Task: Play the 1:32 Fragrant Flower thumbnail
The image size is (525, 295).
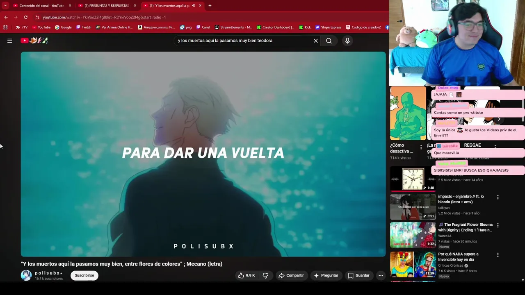Action: click(x=413, y=235)
